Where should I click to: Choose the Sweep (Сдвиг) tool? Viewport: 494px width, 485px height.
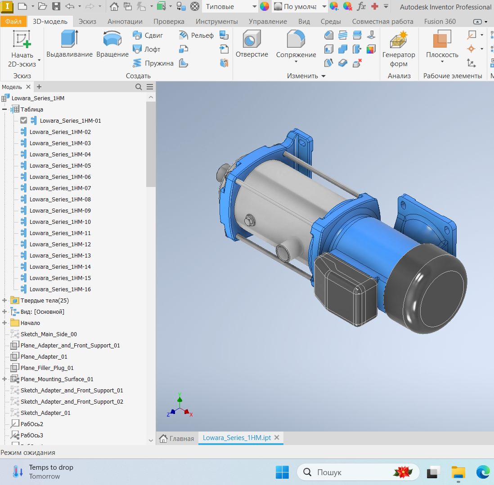148,35
